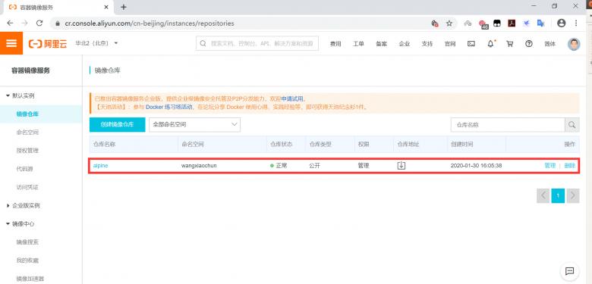Click the wangxiaochun namespace cell
Viewport: 592px width, 284px height.
199,165
